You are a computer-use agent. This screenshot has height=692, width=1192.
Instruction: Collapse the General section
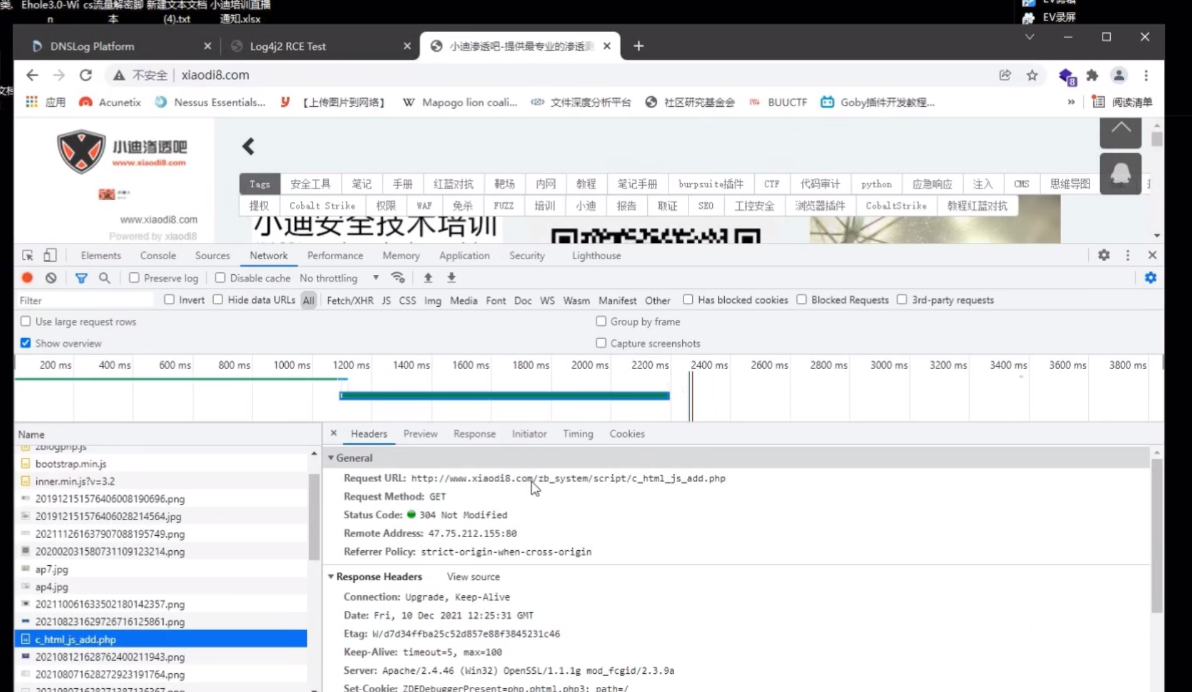[331, 458]
